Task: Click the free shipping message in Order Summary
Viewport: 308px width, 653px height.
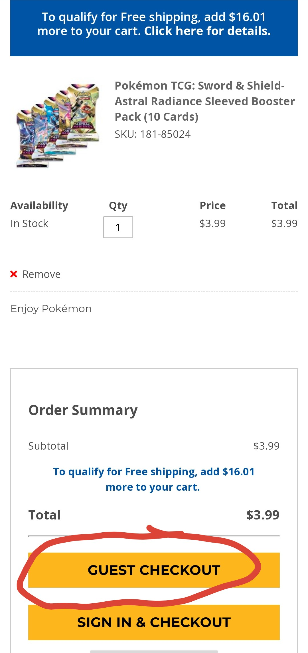Action: point(154,480)
